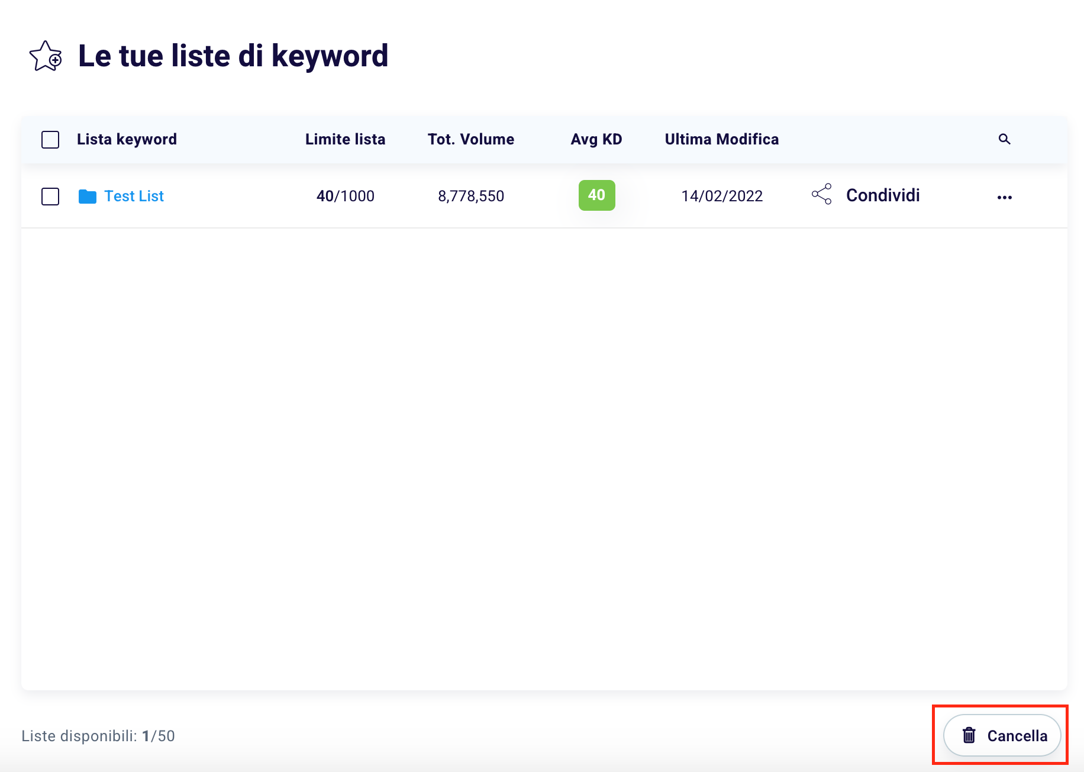Click the share icon next to Condividi
1084x772 pixels.
(821, 194)
